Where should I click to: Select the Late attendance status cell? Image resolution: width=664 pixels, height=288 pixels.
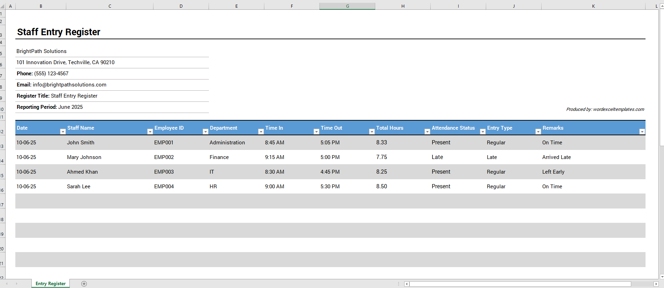458,157
